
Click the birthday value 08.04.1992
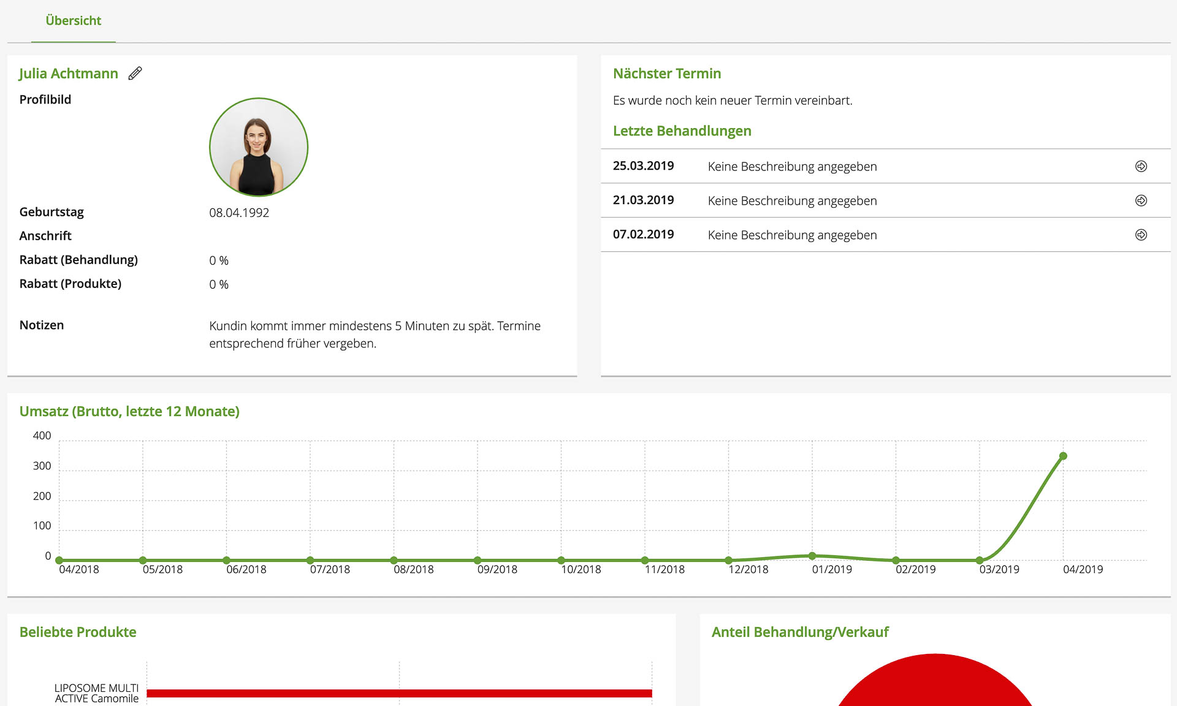point(239,213)
